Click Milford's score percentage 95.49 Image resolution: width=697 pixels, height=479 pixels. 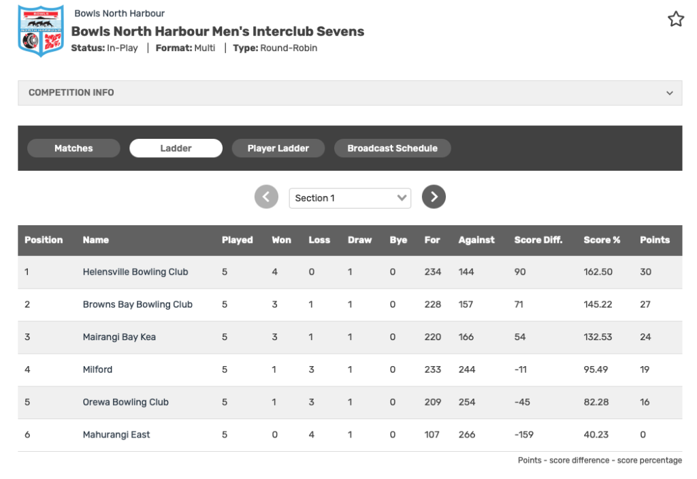(596, 369)
